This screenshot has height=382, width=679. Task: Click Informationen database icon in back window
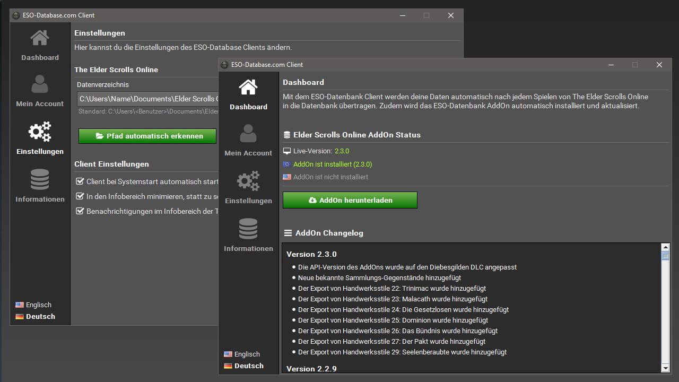tap(40, 179)
